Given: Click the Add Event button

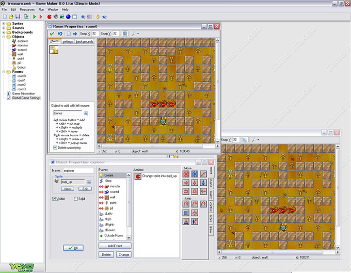Looking at the screenshot, I should click(x=115, y=246).
